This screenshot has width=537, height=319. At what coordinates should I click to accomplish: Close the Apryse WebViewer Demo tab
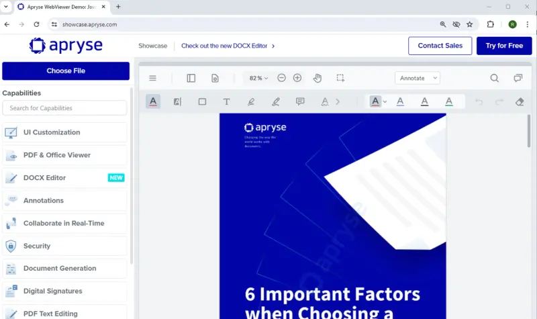[103, 7]
